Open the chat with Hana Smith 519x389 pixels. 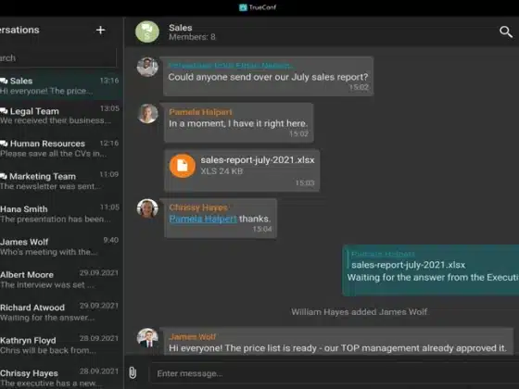61,214
